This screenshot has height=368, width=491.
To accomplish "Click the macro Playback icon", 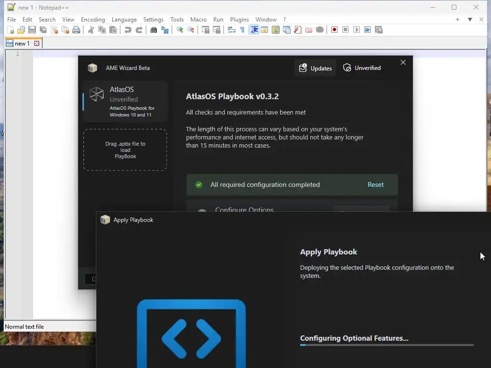I will click(x=356, y=30).
